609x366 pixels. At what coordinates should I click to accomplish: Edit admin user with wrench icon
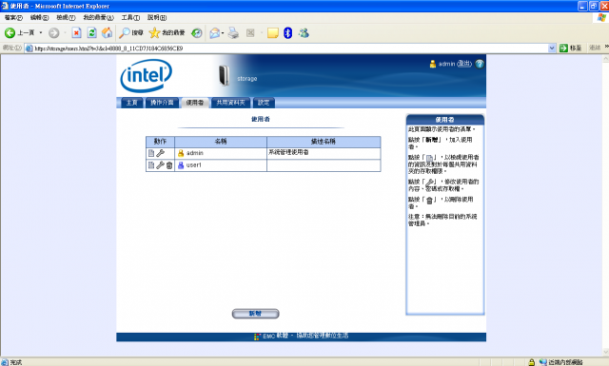tap(160, 153)
